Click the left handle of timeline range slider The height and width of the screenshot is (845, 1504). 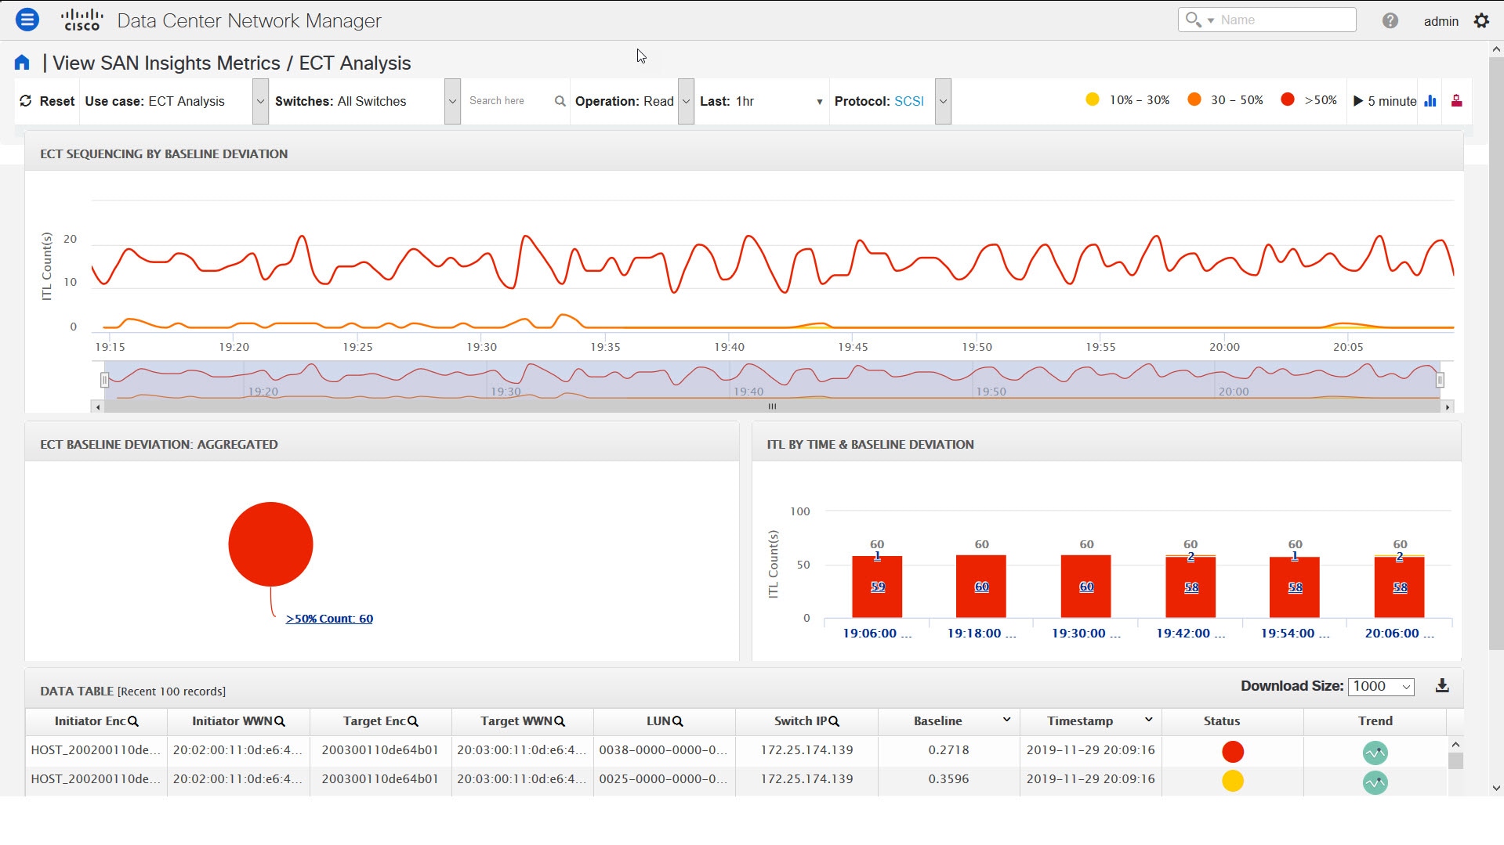[104, 380]
